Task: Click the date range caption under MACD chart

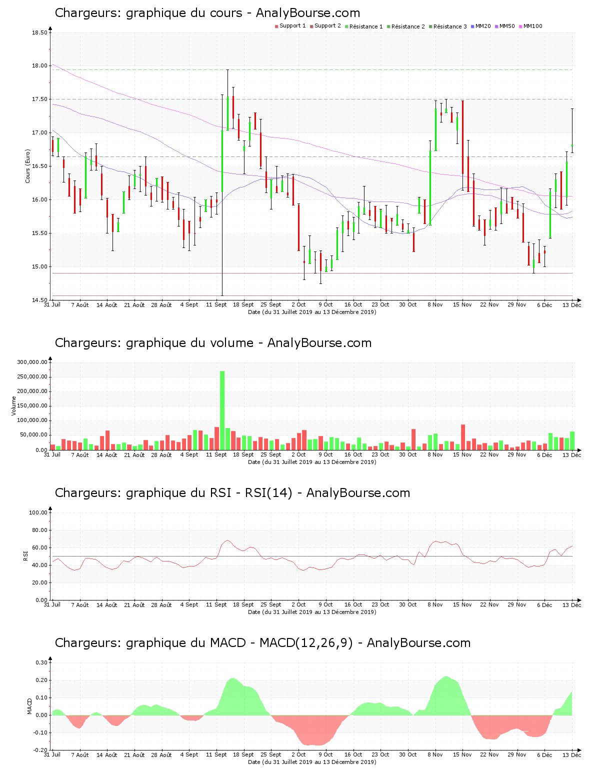Action: (312, 762)
